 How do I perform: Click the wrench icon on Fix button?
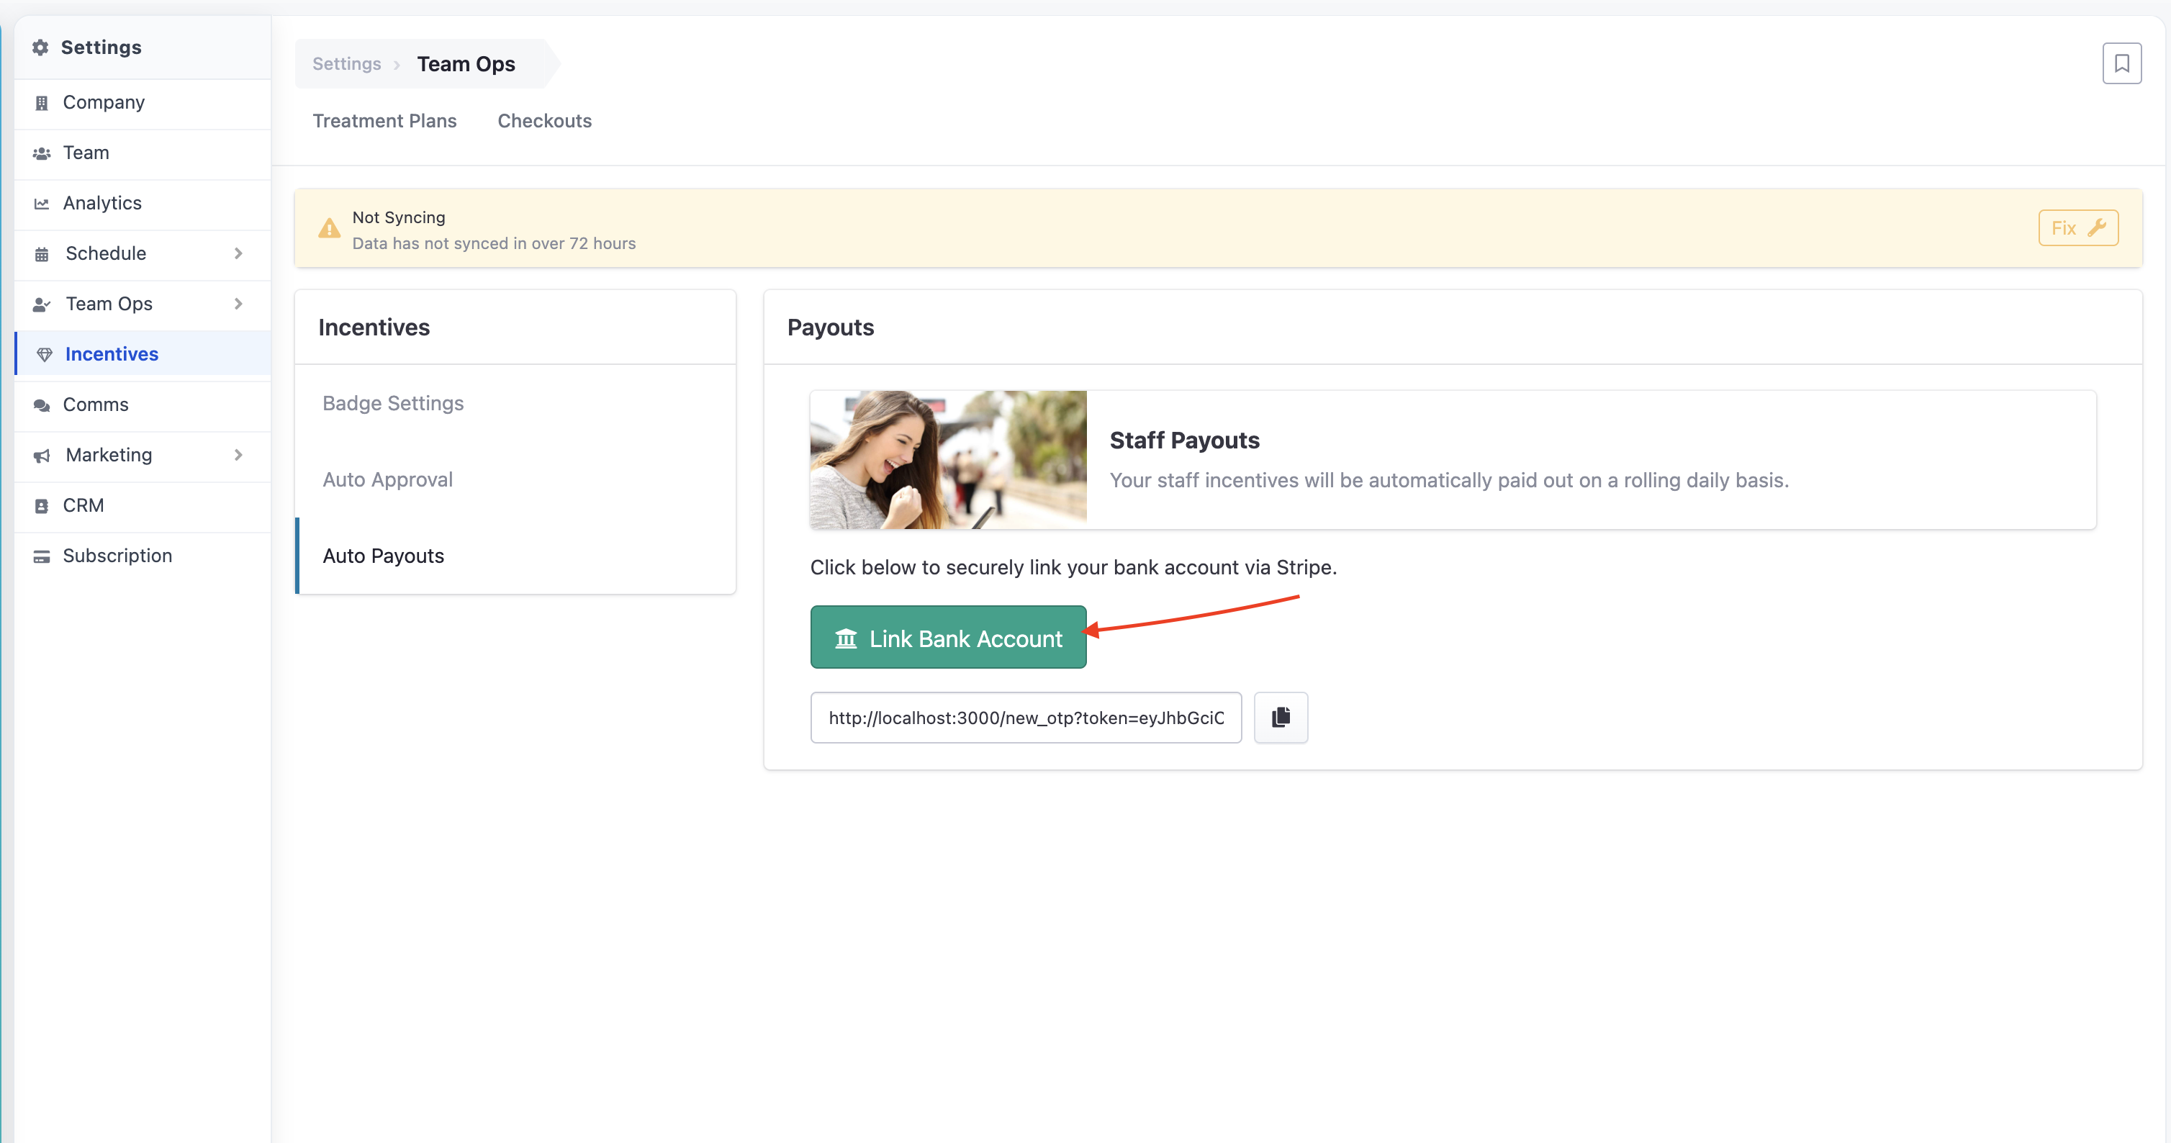coord(2097,227)
